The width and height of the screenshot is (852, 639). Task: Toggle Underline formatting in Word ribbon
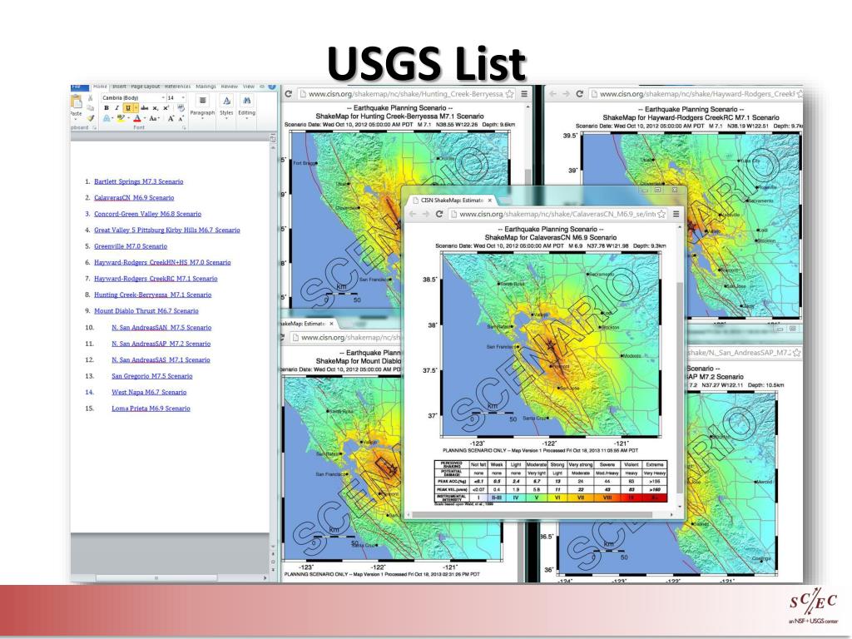click(127, 108)
